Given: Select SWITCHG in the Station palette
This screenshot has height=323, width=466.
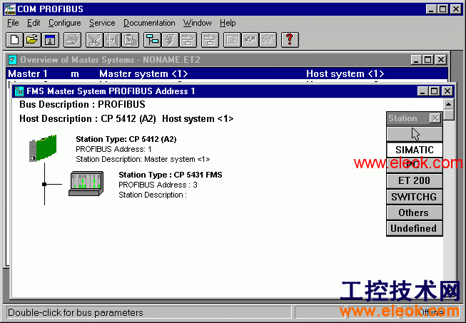Looking at the screenshot, I should [415, 197].
